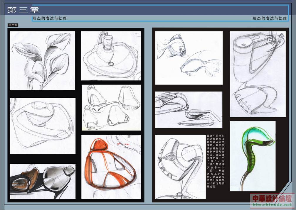The image size is (296, 210).
Task: Select the green glass sprout rendering
Action: click(x=253, y=156)
